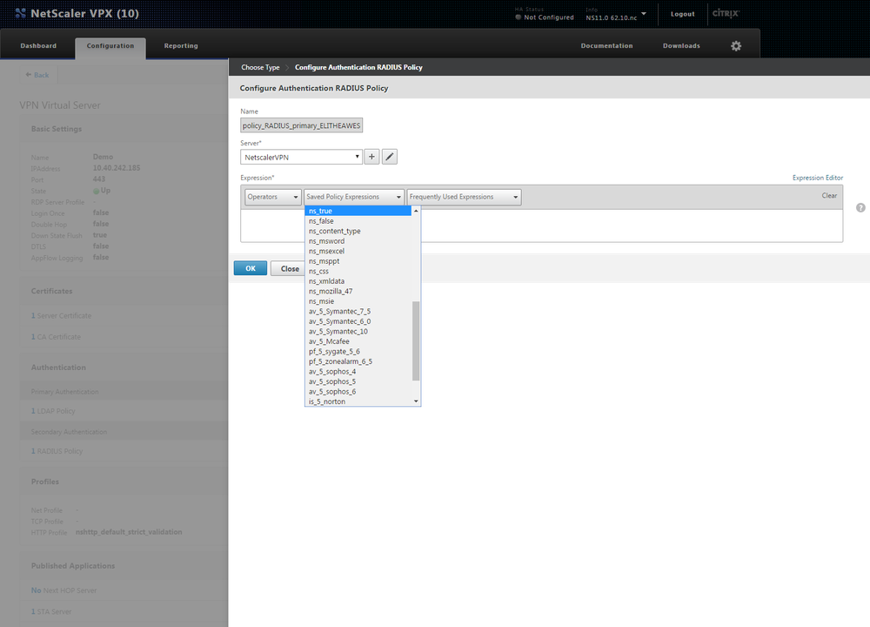
Task: Open the Frequently Used Expressions dropdown
Action: [x=464, y=197]
